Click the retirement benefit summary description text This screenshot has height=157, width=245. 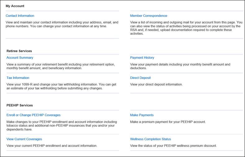[60, 66]
